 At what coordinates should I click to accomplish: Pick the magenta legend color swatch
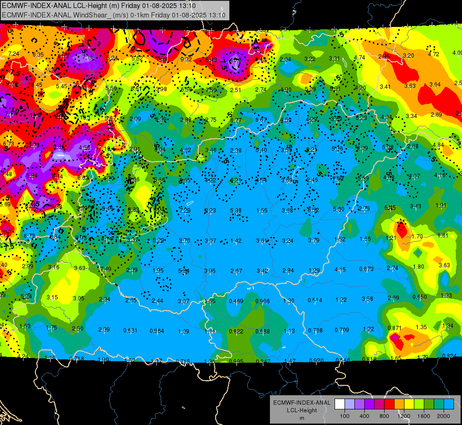point(379,404)
